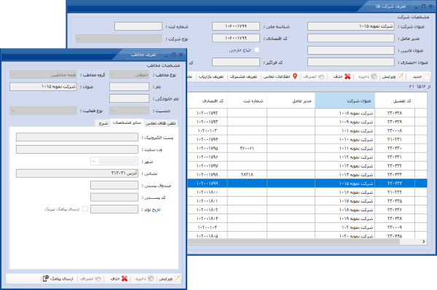Click the PO box (صندوق پستی) input field

[x=114, y=185]
